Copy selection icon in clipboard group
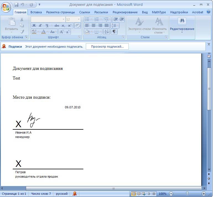This screenshot has height=197, width=214. (x=22, y=25)
